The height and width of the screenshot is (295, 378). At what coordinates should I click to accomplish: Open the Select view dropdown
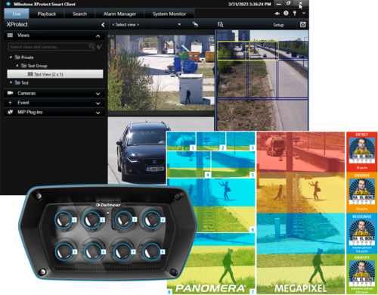pos(147,25)
